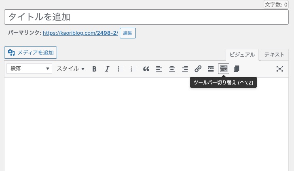The height and width of the screenshot is (171, 294).
Task: Click the メディアを追加 button
Action: coord(31,53)
